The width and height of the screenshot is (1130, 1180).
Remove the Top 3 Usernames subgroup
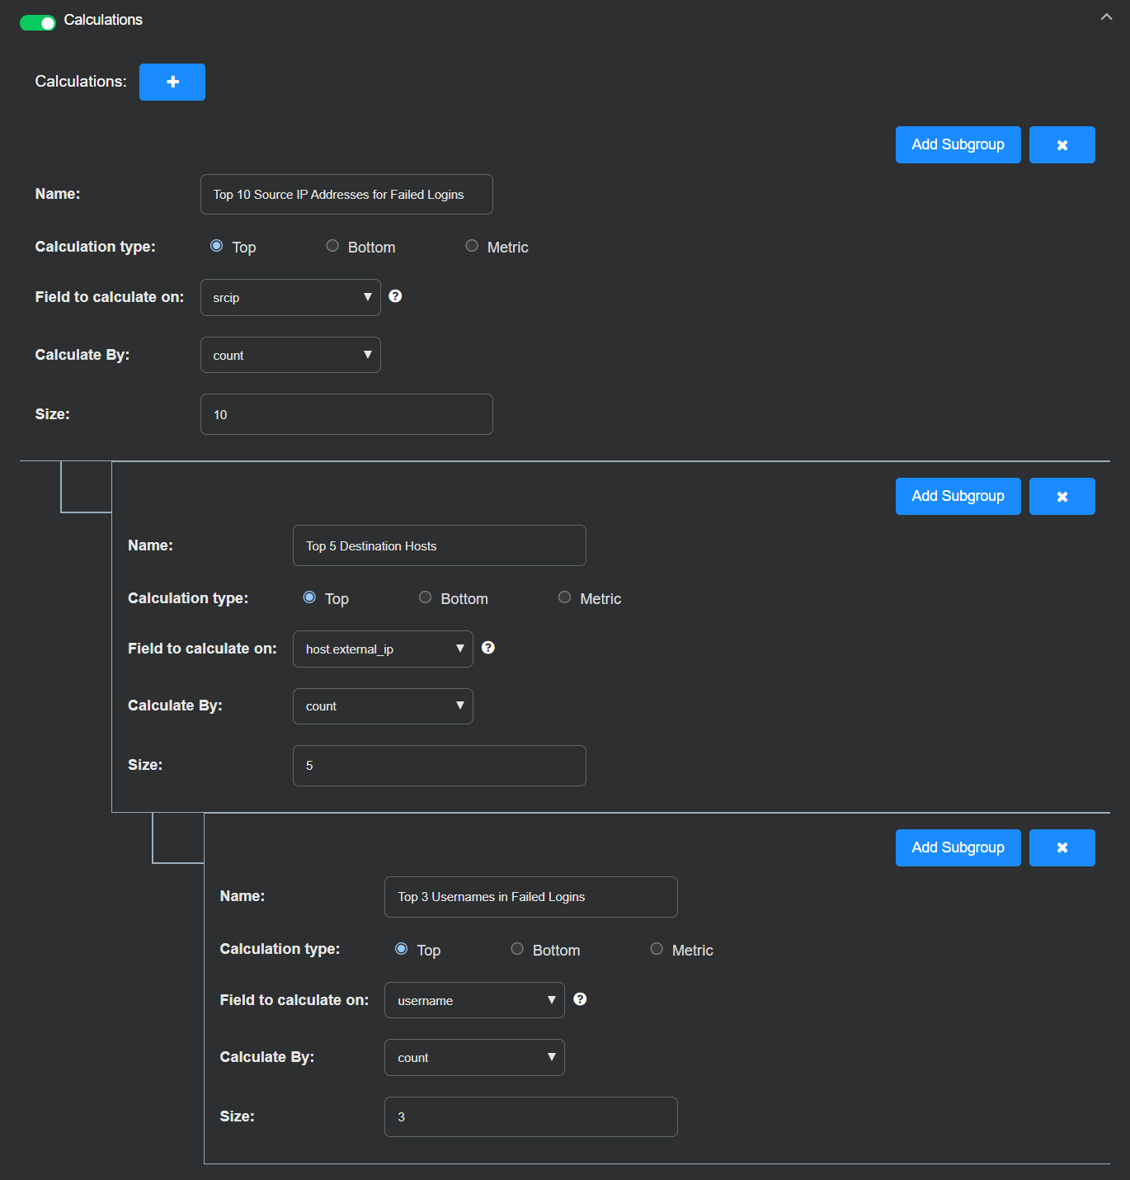click(1062, 848)
